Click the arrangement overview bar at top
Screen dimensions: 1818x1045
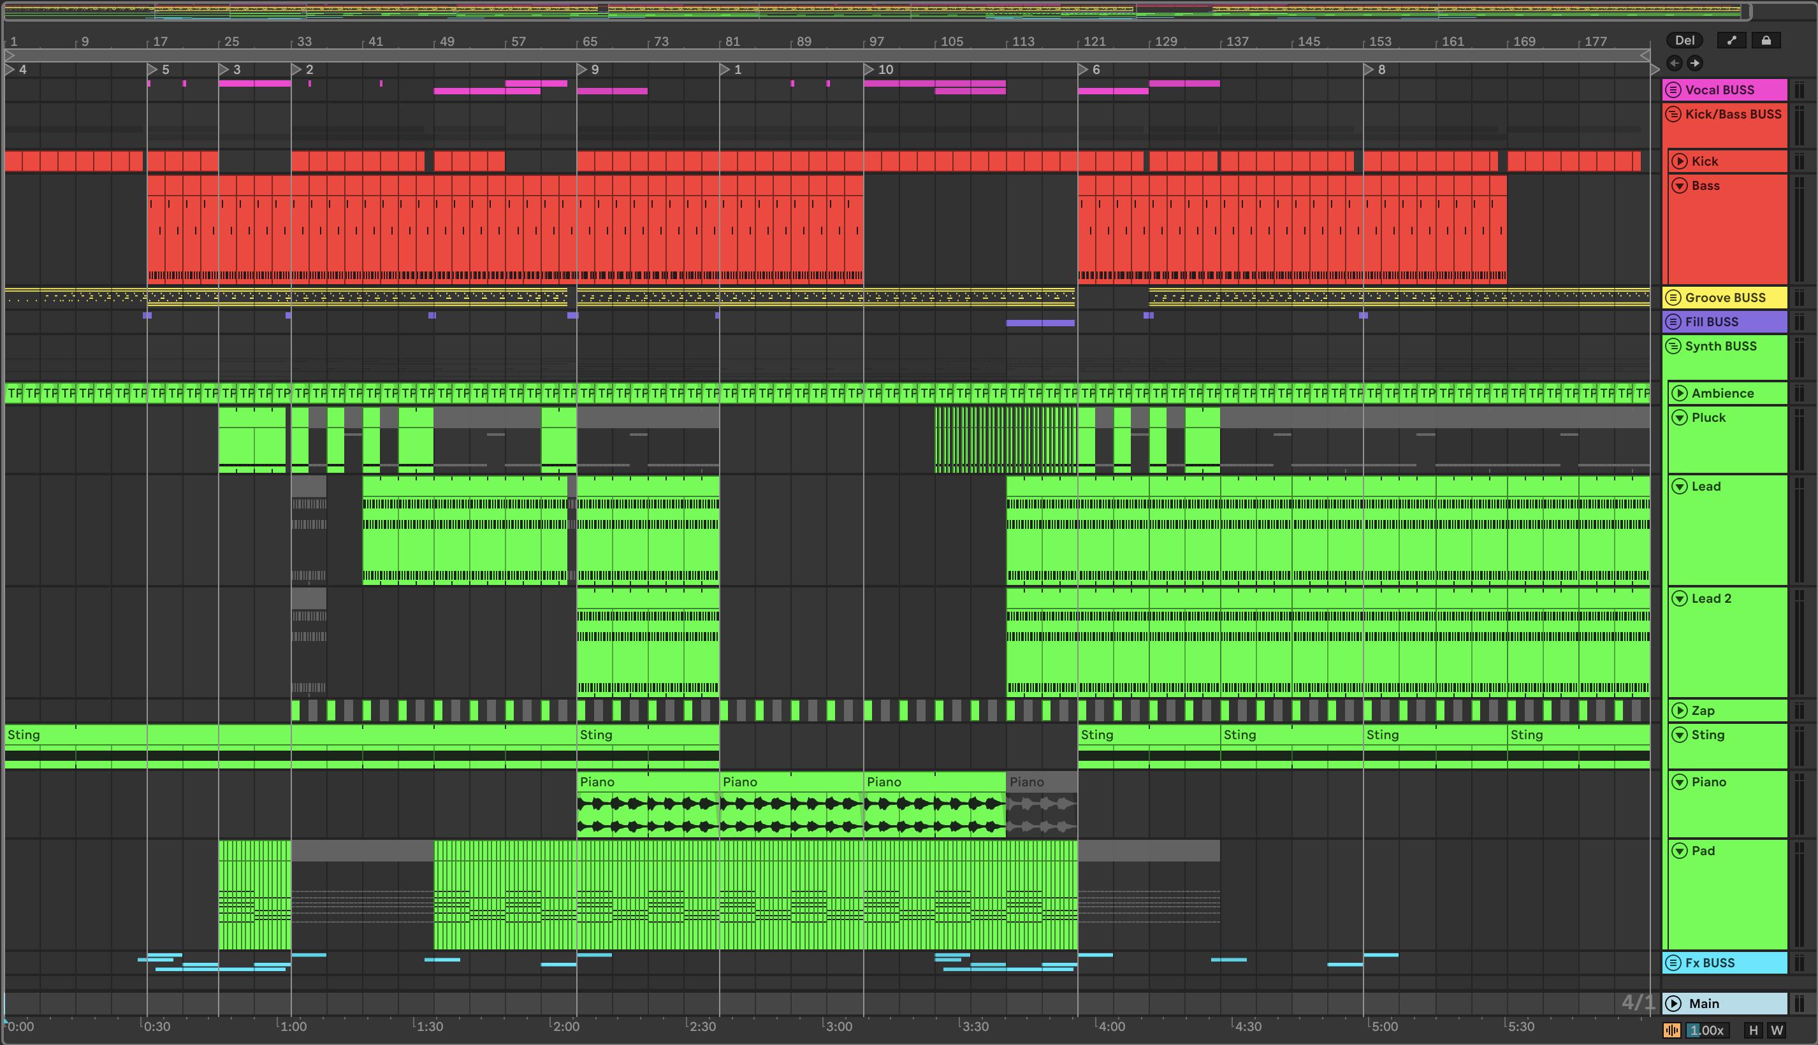[x=876, y=11]
